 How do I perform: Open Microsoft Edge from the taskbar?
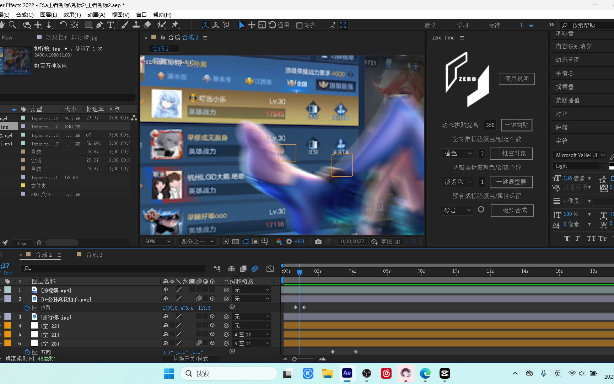tap(425, 373)
